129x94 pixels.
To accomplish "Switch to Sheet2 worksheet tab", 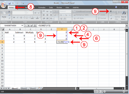I will (x=24, y=88).
